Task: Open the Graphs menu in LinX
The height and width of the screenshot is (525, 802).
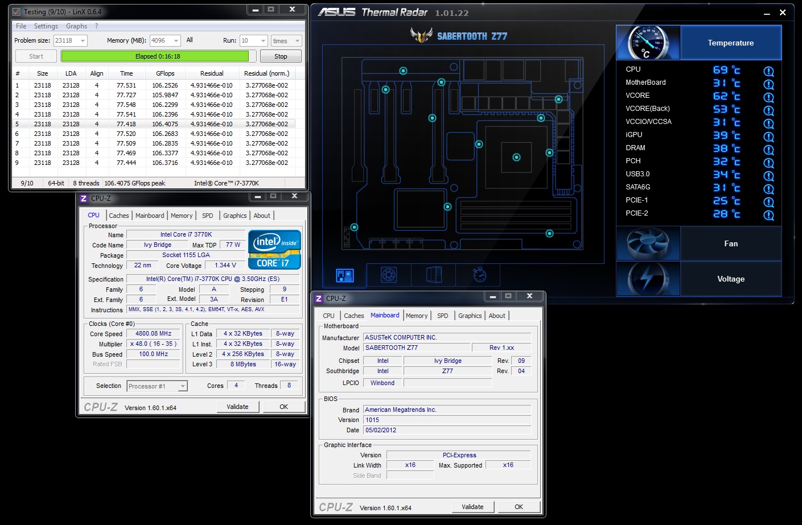Action: point(76,26)
